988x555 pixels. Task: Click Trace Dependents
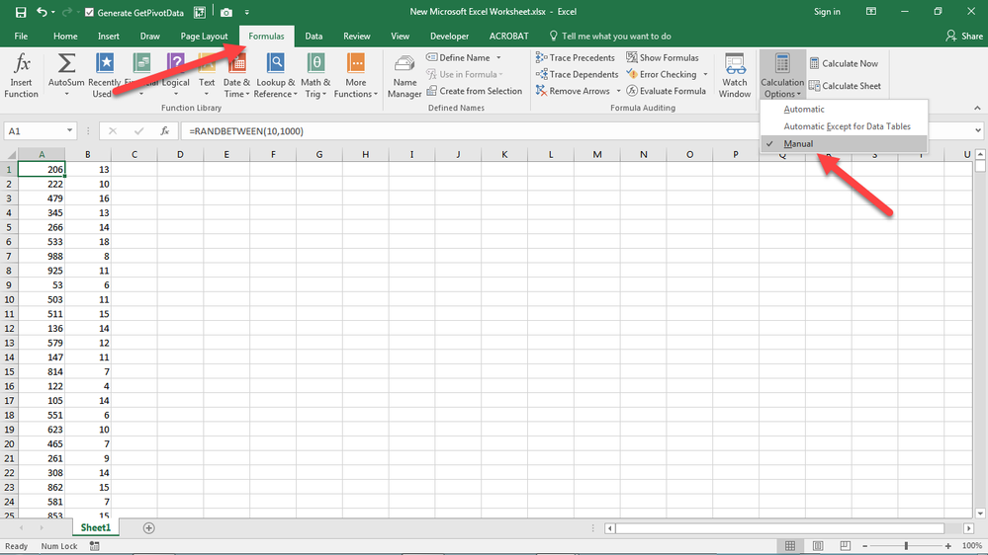pos(578,74)
